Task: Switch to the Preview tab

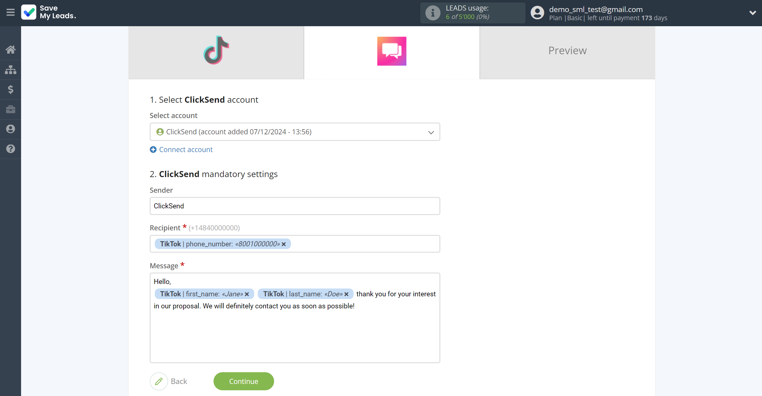Action: [x=567, y=52]
